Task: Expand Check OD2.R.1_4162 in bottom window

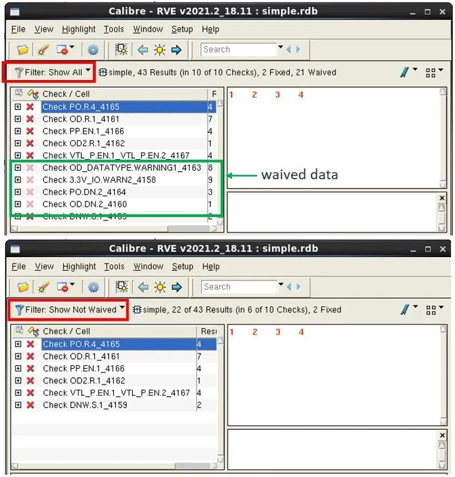Action: [x=18, y=381]
